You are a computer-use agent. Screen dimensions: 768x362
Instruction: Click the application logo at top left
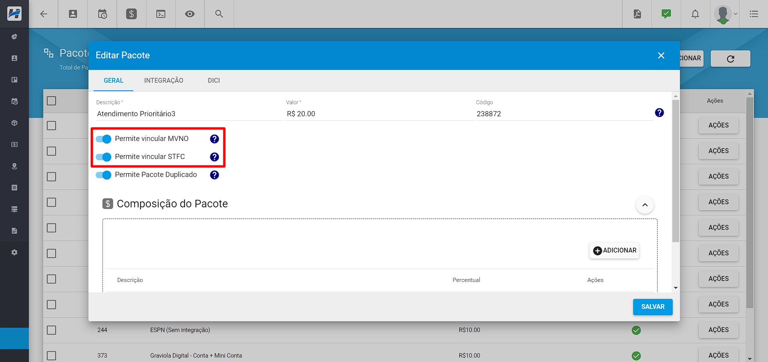point(14,14)
